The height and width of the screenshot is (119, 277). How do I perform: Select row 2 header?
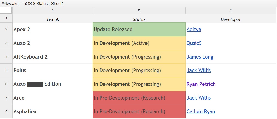(6, 29)
